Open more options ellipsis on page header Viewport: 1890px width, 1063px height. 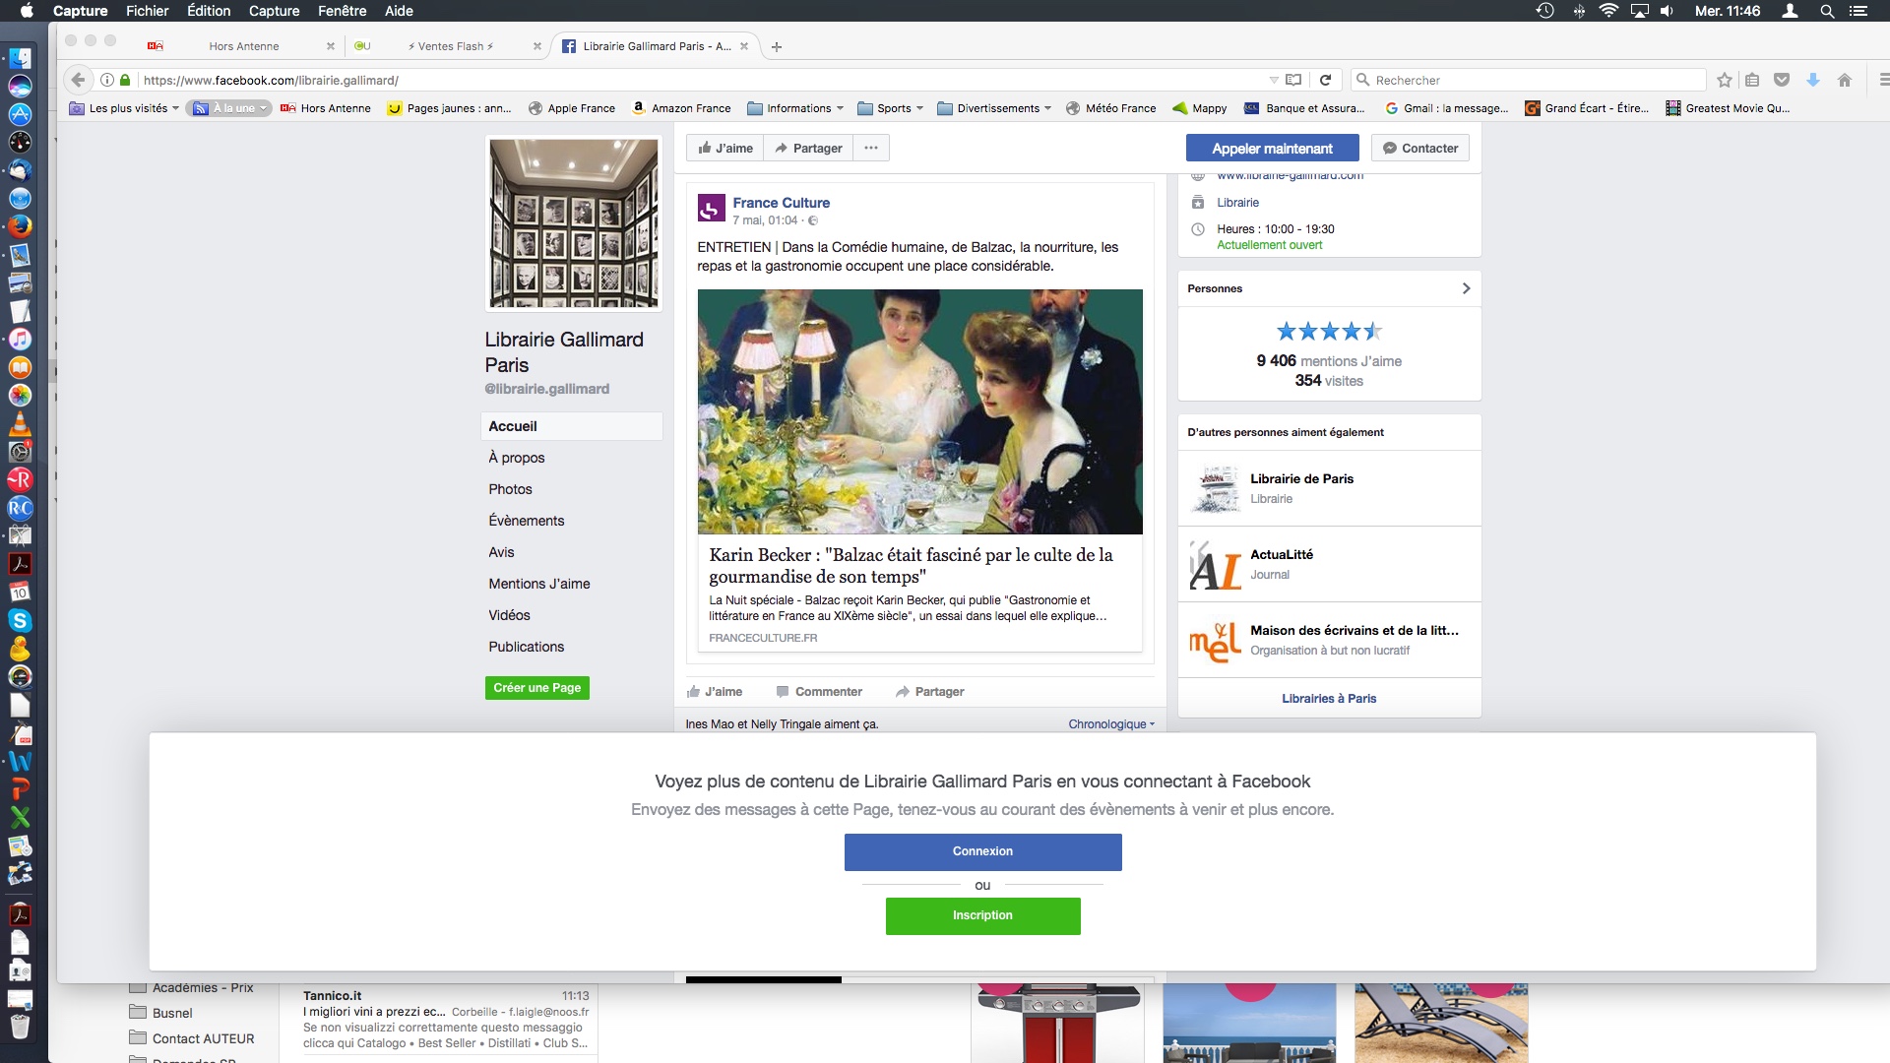coord(871,148)
